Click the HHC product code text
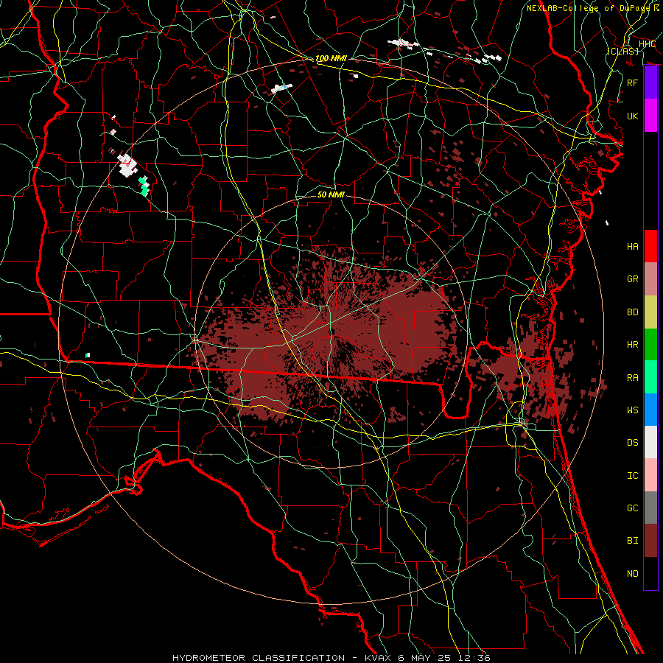663x663 pixels. coord(647,44)
